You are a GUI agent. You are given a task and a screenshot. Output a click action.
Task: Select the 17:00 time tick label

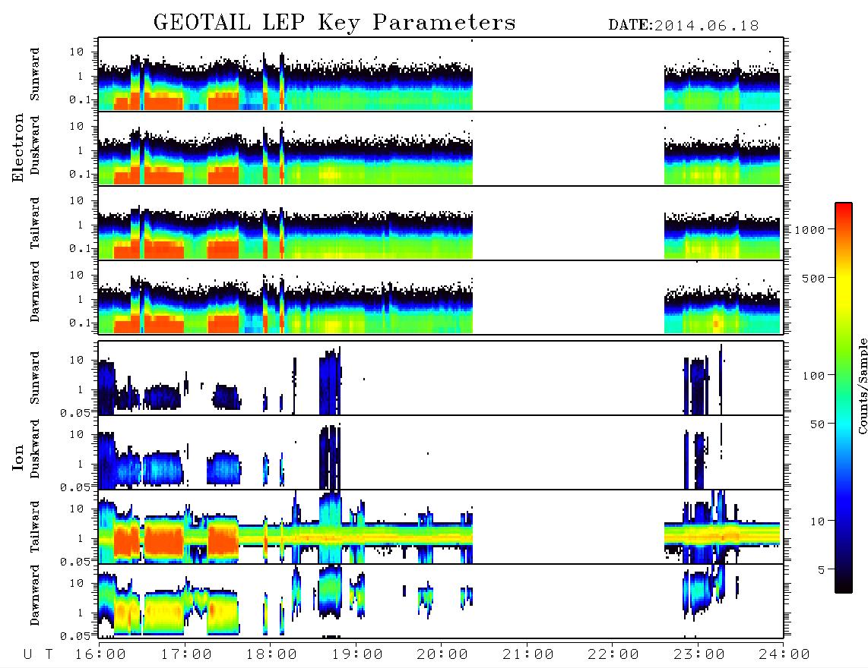[x=186, y=654]
